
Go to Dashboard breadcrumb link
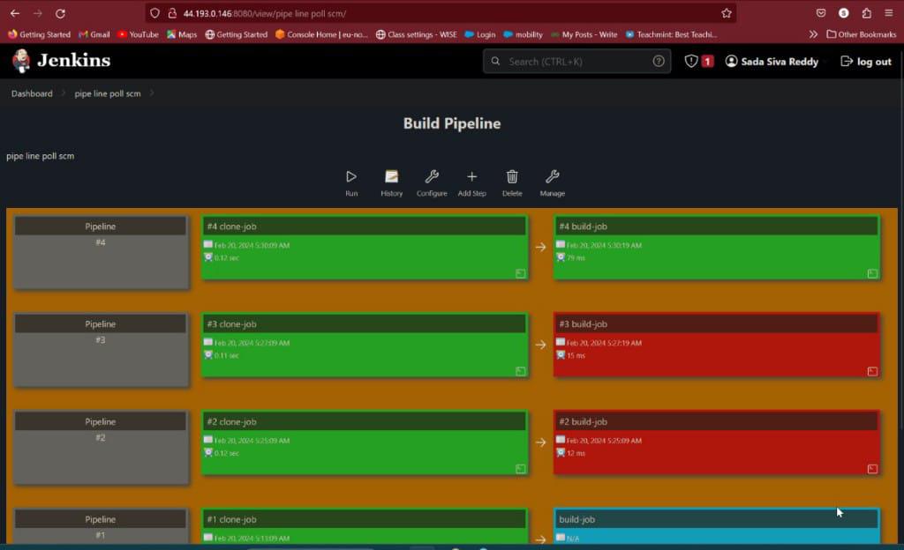(x=32, y=93)
